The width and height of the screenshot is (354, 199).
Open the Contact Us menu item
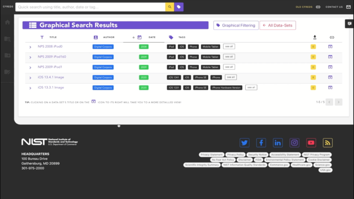point(334,7)
